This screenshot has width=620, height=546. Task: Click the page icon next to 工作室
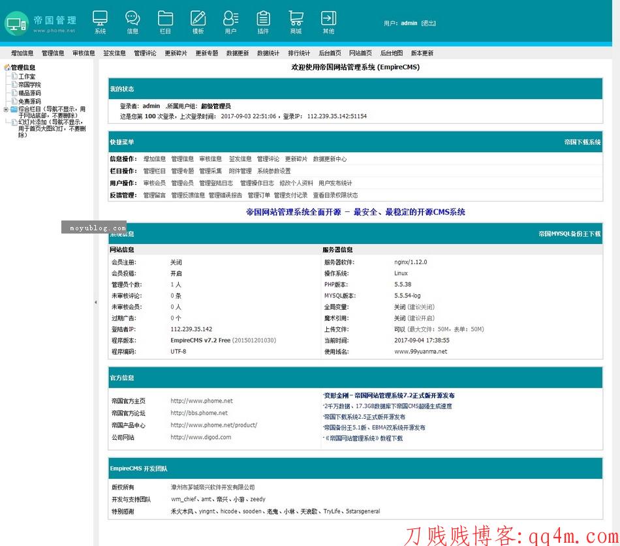click(14, 76)
